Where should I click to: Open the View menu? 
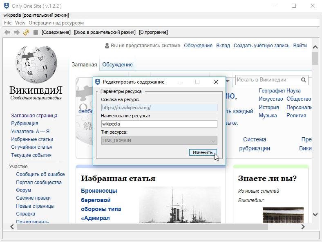tap(20, 23)
